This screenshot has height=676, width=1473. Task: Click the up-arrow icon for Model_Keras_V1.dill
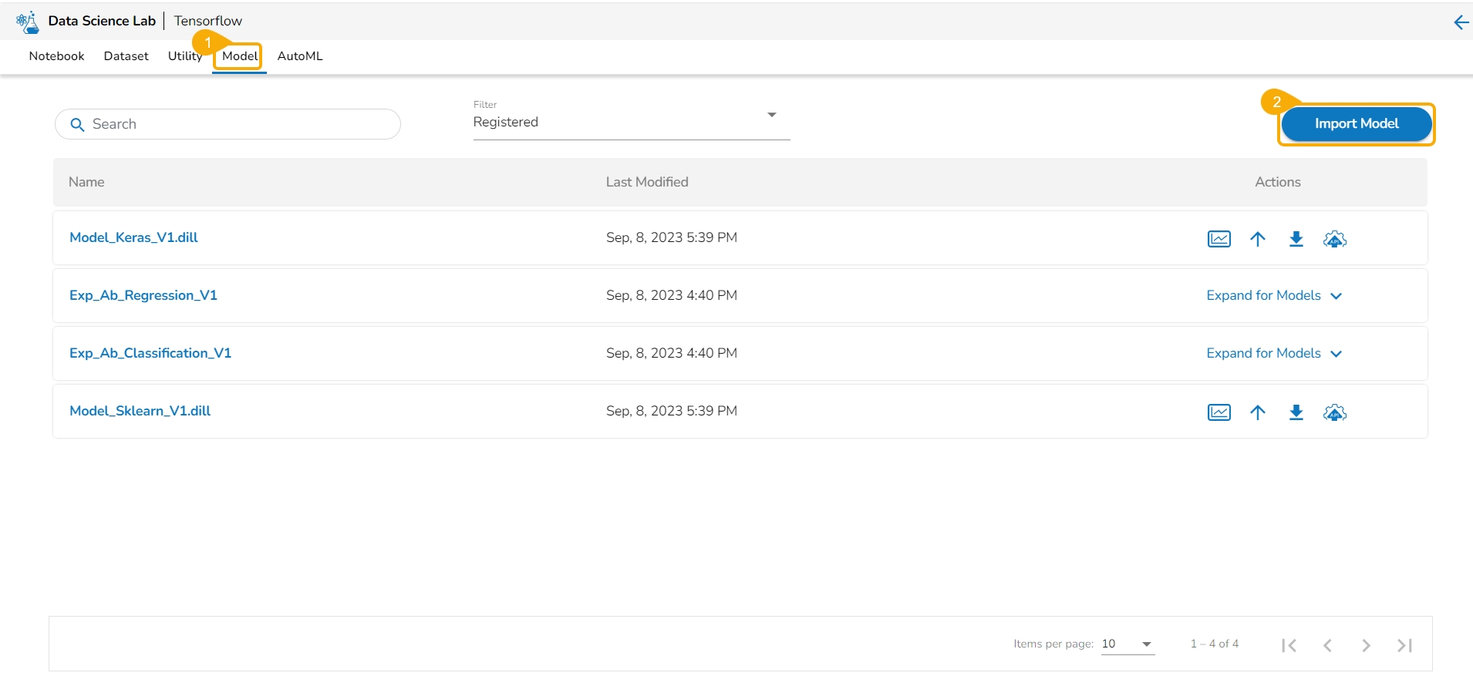tap(1258, 239)
